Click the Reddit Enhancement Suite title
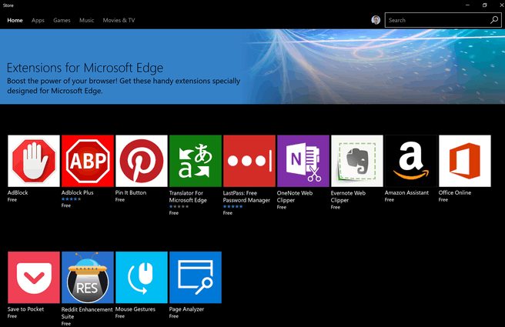Screen dimensions: 505x327 87,313
